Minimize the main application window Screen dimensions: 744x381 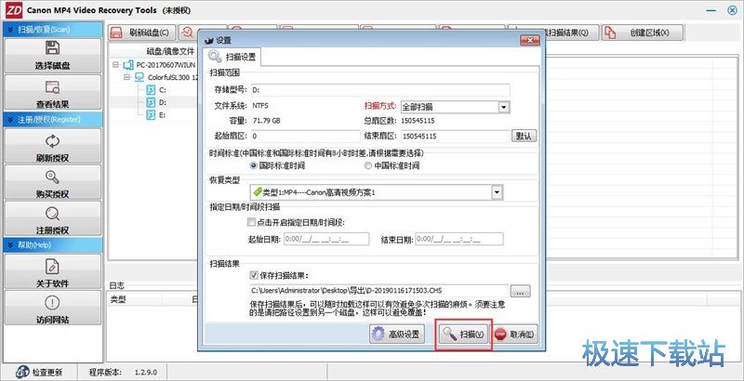(711, 10)
